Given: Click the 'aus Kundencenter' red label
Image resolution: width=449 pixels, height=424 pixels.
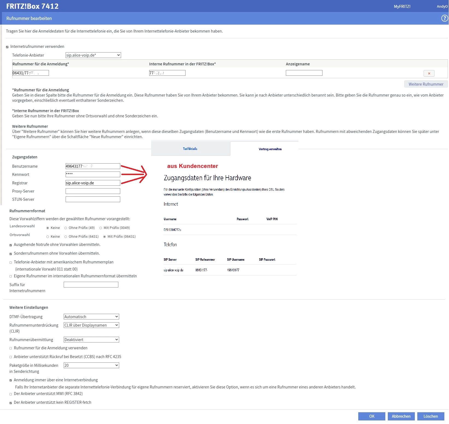Looking at the screenshot, I should click(193, 166).
